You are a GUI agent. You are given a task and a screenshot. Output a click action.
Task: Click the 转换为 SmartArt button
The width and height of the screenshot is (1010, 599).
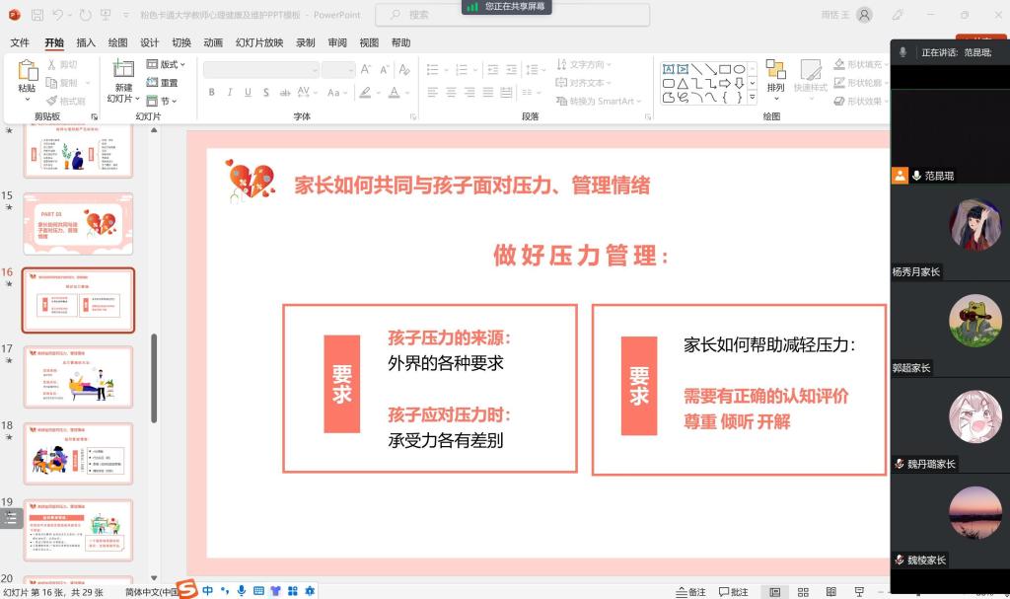click(x=600, y=101)
